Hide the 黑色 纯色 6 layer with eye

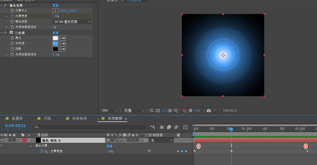2,140
